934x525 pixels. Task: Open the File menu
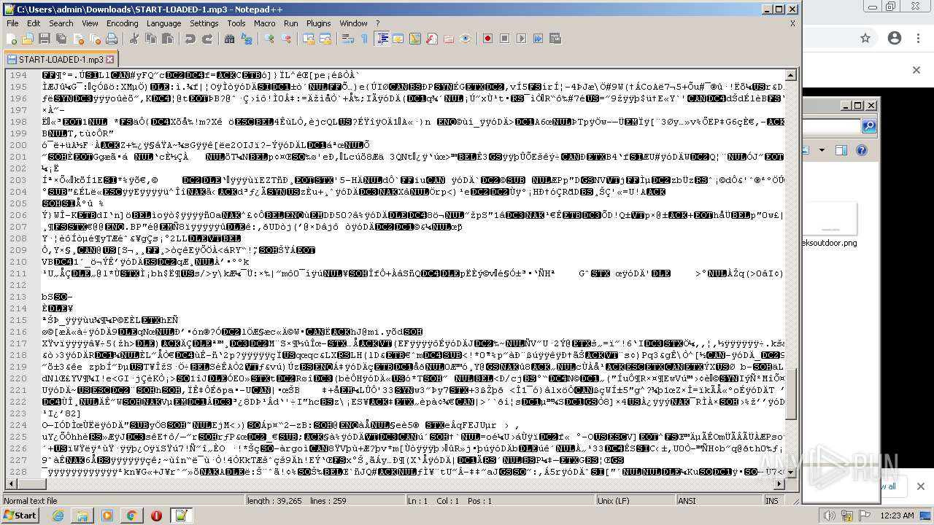coord(13,23)
